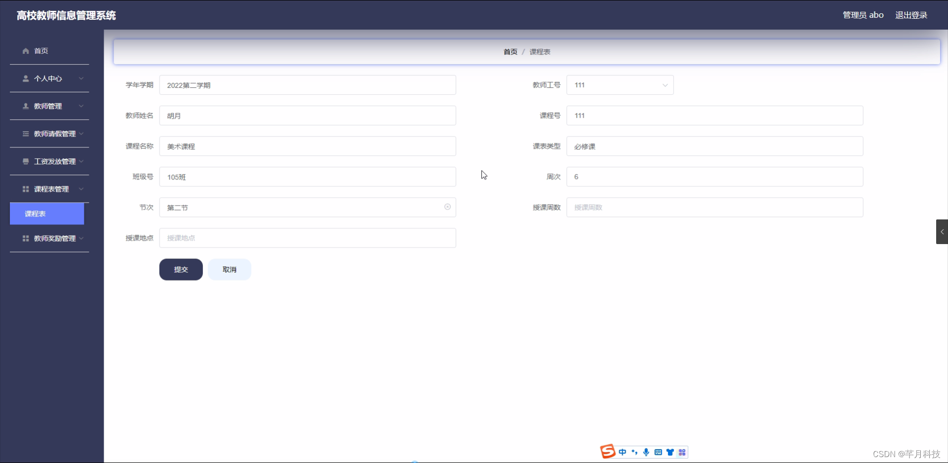The height and width of the screenshot is (463, 948).
Task: Toggle punctuation mode on Sogou bar
Action: pyautogui.click(x=634, y=452)
